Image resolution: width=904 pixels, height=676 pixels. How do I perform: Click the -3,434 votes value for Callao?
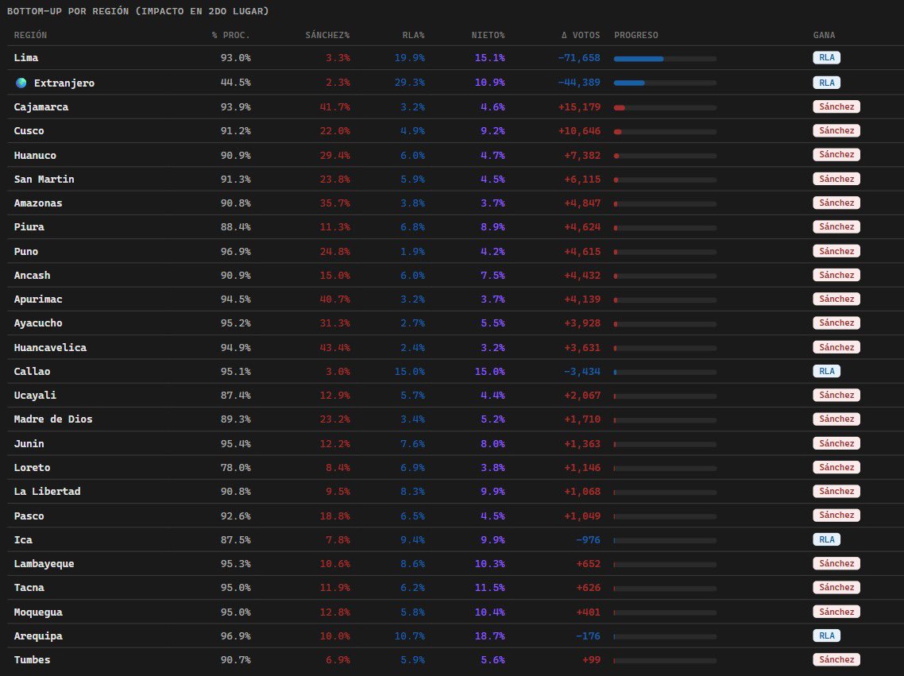pyautogui.click(x=581, y=372)
